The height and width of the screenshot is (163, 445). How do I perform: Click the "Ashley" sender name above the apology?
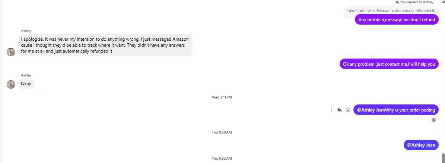click(x=26, y=31)
